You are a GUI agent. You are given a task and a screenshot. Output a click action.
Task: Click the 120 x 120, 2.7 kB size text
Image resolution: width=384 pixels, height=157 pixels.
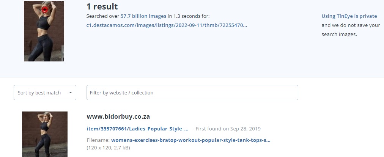[x=109, y=148]
